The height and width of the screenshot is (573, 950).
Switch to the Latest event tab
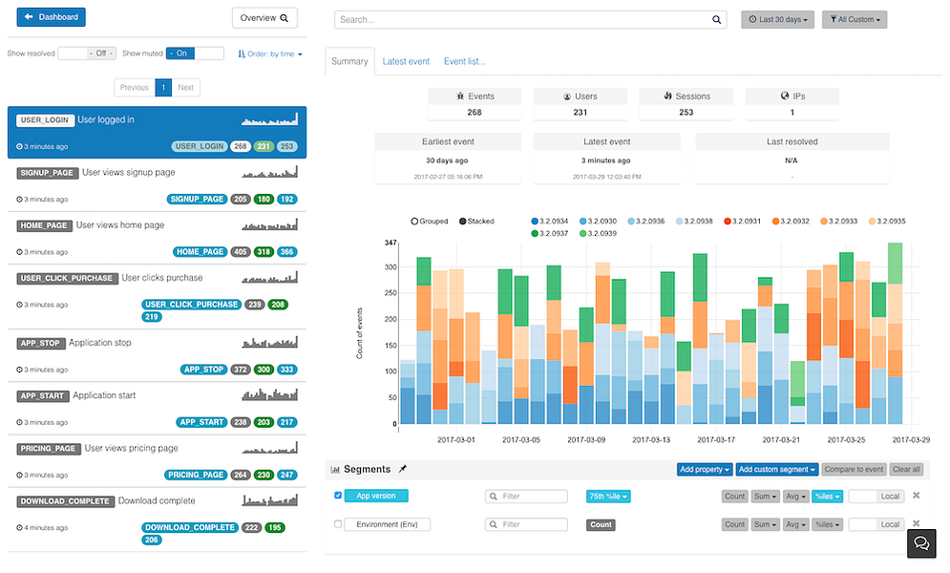pyautogui.click(x=406, y=61)
